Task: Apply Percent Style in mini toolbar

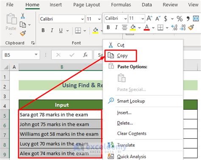Action: tap(179, 19)
